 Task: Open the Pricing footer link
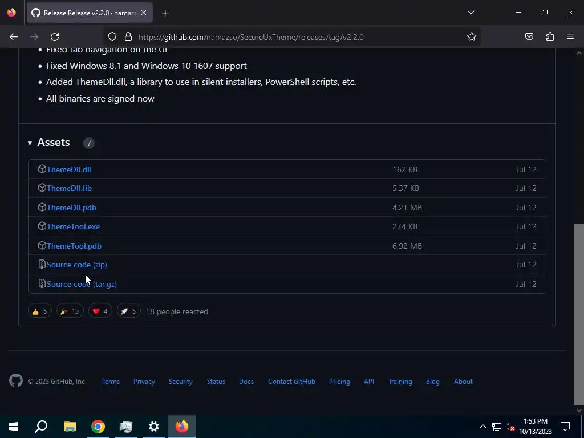[339, 382]
